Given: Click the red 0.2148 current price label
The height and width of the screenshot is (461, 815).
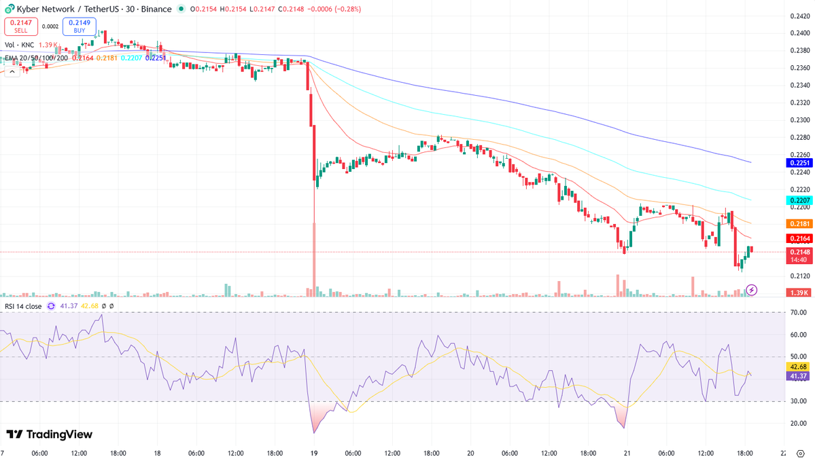Looking at the screenshot, I should pos(797,253).
